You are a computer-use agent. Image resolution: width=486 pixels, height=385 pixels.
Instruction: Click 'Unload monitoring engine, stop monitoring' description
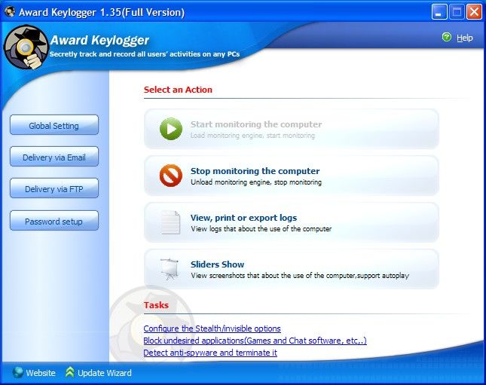pos(256,182)
